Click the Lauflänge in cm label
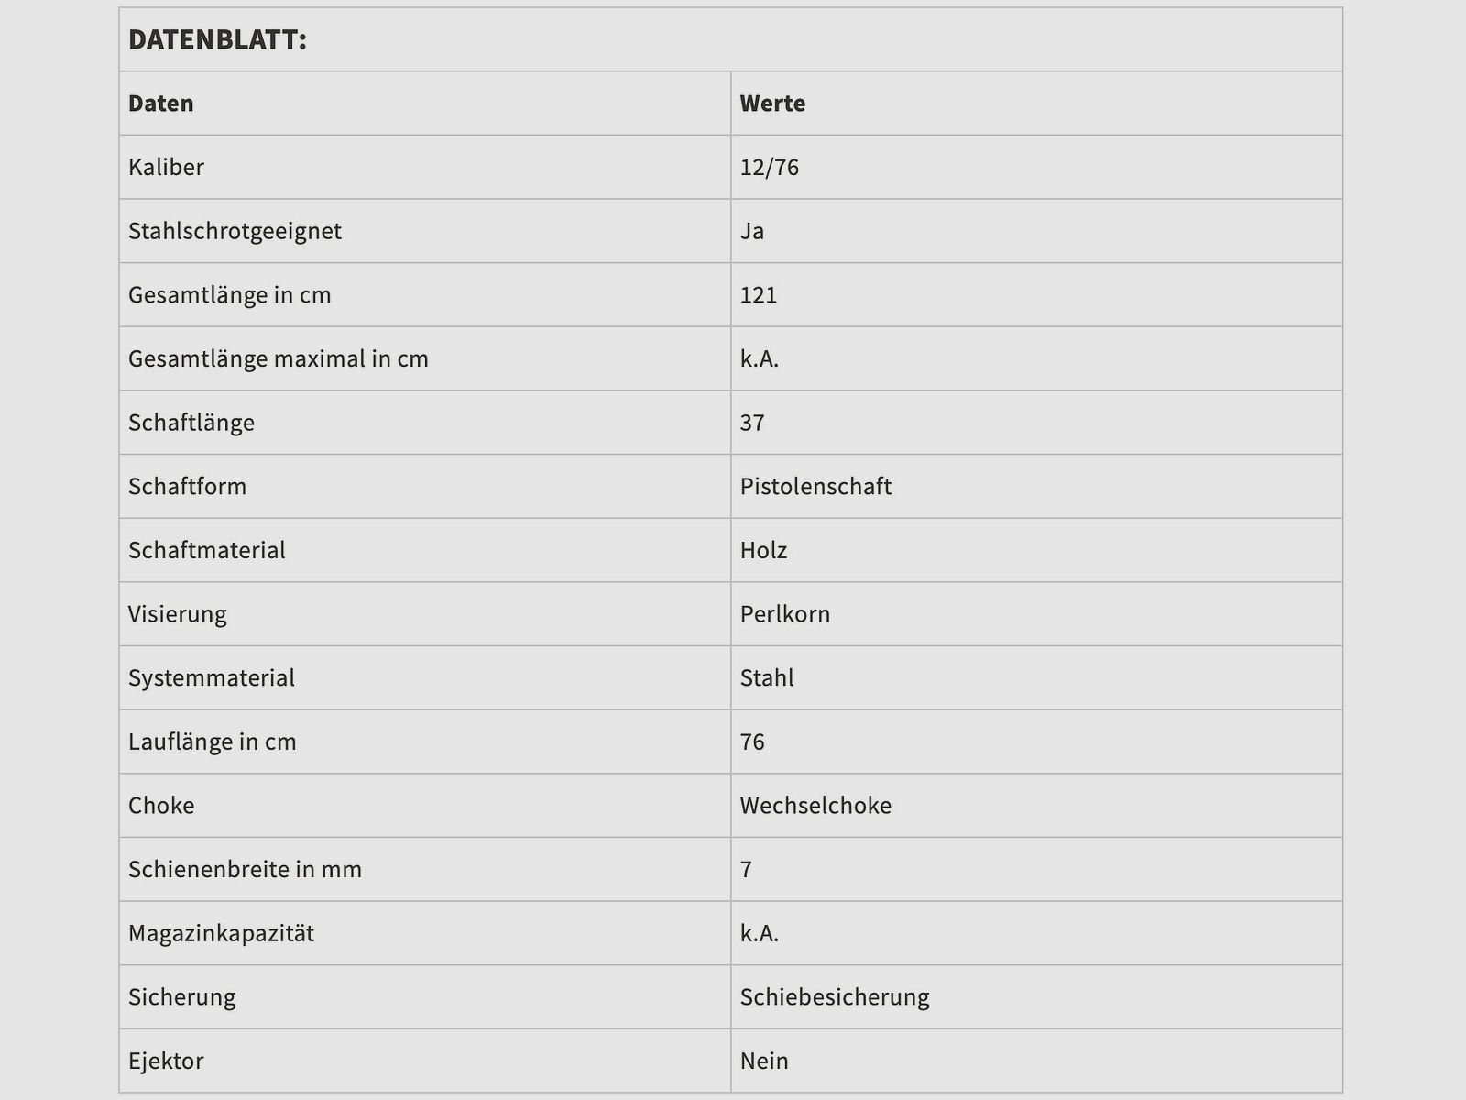The height and width of the screenshot is (1100, 1466). (213, 742)
